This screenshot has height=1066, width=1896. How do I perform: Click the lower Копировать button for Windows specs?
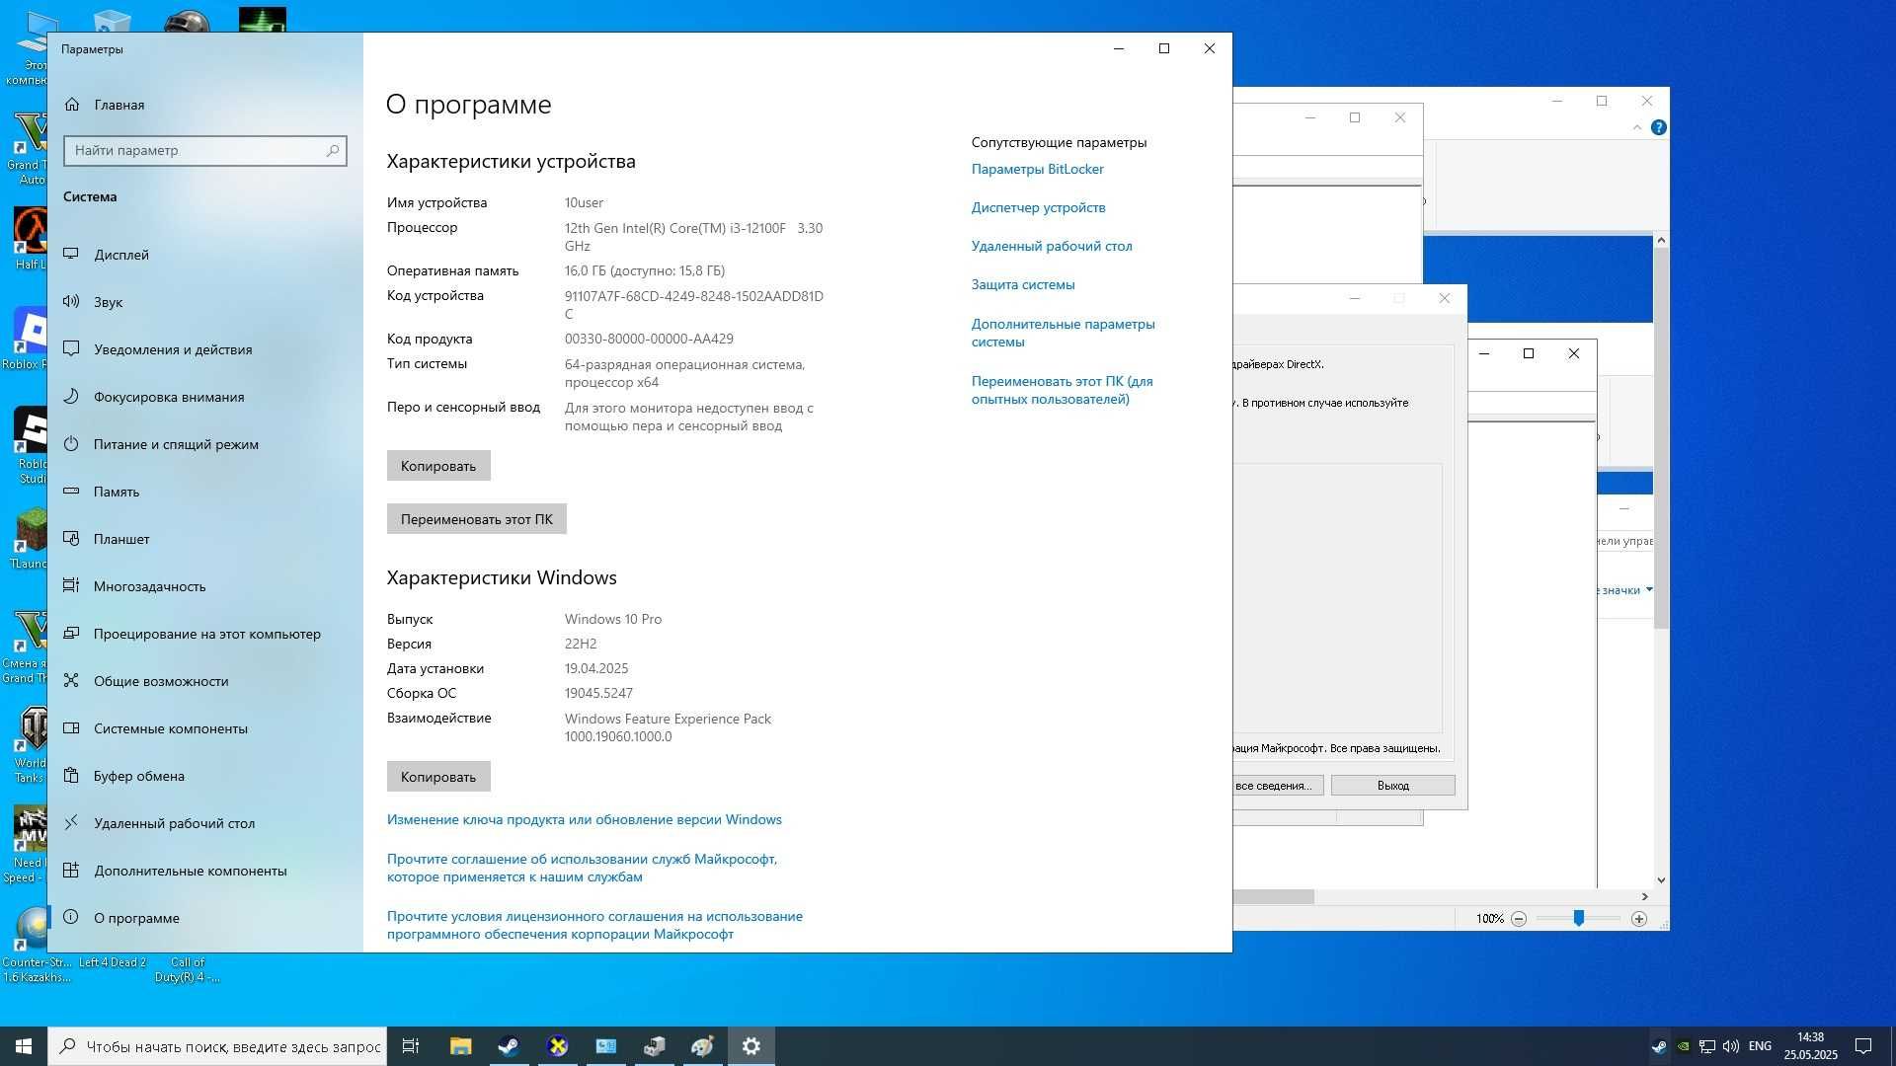pos(438,777)
